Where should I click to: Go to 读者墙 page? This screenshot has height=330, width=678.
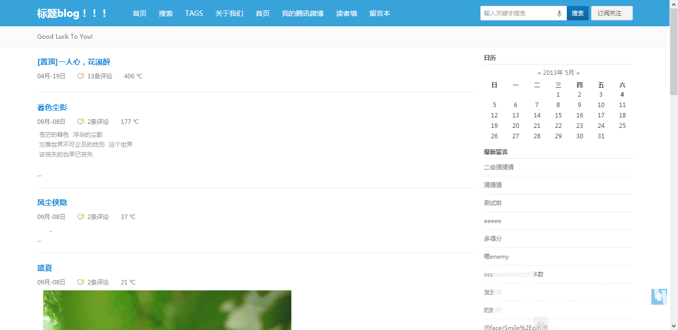click(346, 13)
